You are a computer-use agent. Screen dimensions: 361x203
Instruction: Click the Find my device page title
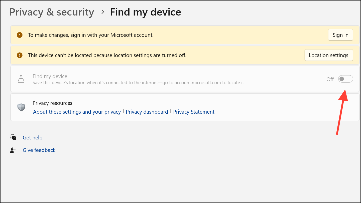pyautogui.click(x=145, y=12)
